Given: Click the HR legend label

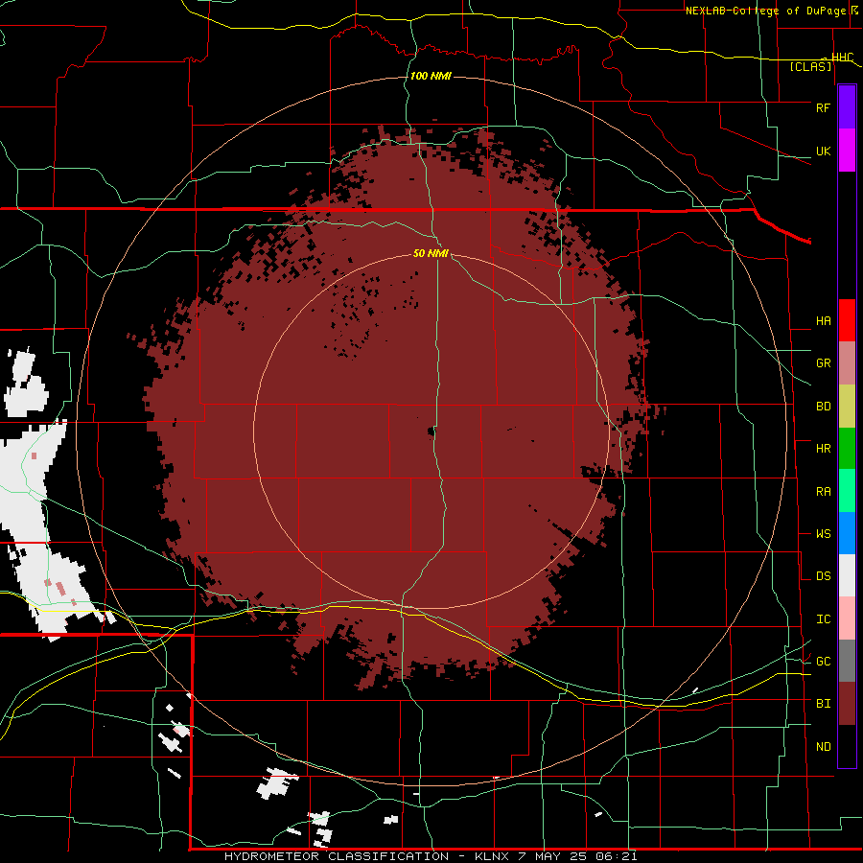Looking at the screenshot, I should 823,448.
